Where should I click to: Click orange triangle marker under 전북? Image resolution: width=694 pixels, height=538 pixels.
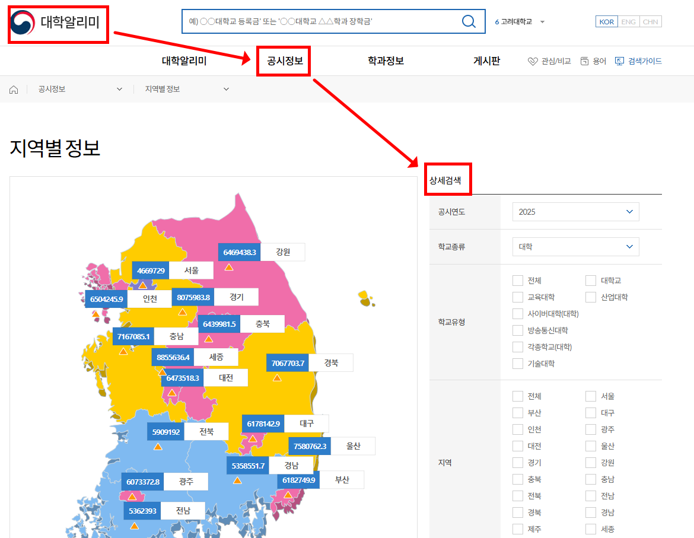coord(158,447)
